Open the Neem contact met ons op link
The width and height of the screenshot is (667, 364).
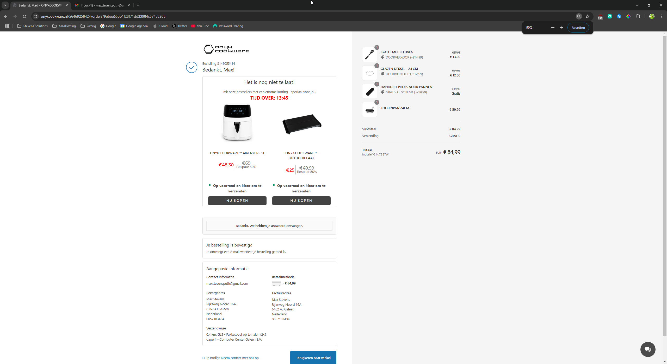(240, 358)
